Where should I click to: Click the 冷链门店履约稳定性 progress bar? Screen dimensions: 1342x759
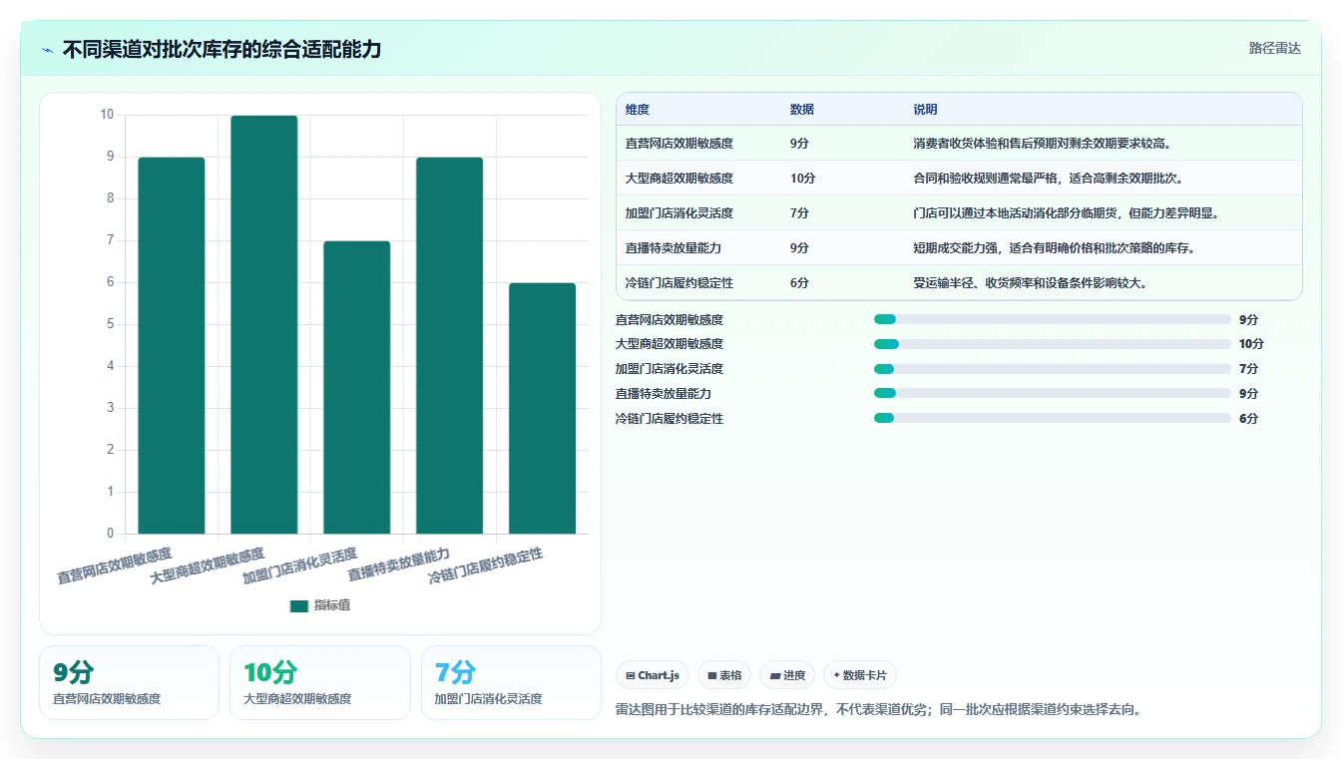1052,418
